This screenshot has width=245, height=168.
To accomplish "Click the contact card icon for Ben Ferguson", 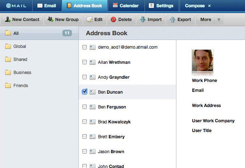I will coord(93,107).
